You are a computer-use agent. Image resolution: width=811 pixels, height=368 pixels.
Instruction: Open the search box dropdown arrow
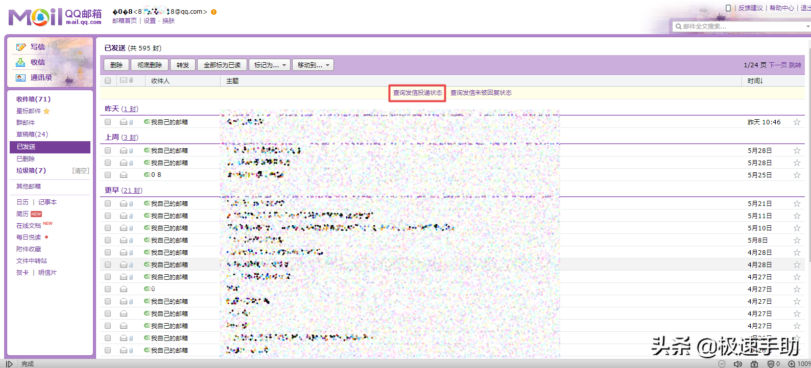[x=808, y=26]
